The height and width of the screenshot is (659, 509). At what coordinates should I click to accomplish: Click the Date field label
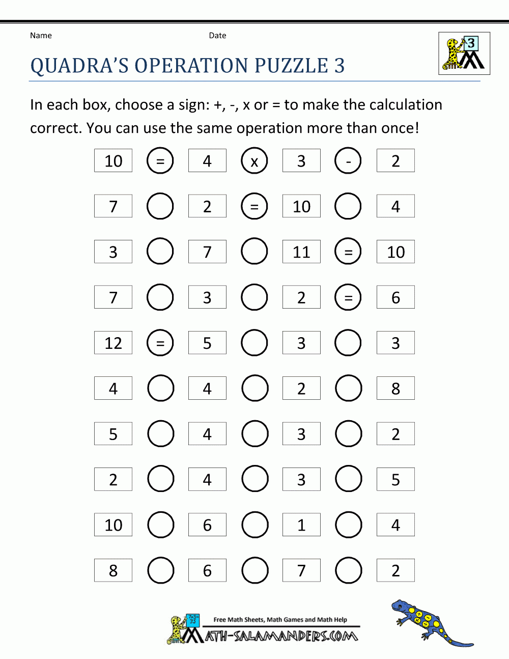coord(217,36)
